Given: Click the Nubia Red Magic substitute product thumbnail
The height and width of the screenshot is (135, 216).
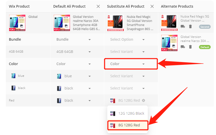Looking at the screenshot, I should (115, 23).
